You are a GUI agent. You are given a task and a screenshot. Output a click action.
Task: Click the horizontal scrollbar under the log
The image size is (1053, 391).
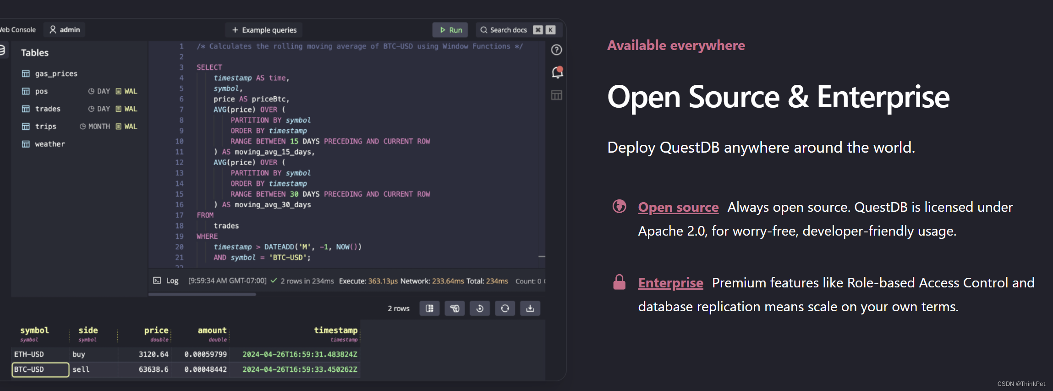click(202, 294)
